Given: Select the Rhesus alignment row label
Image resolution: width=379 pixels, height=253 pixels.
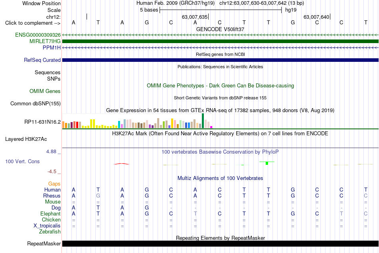Looking at the screenshot, I should pyautogui.click(x=52, y=196).
